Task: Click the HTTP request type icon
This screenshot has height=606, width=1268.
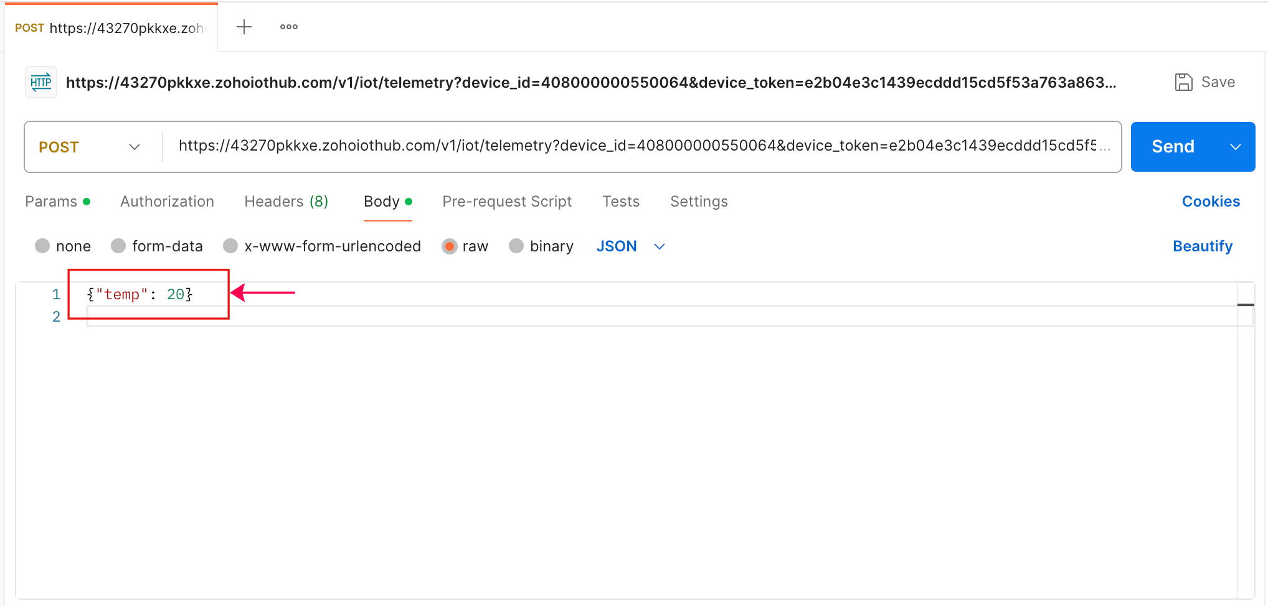Action: point(41,82)
